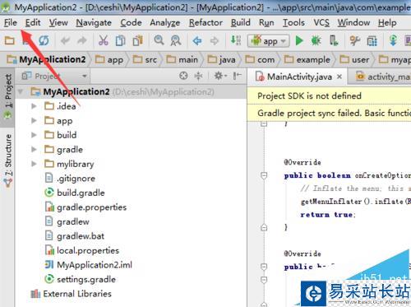Open the VCS menu

[321, 22]
